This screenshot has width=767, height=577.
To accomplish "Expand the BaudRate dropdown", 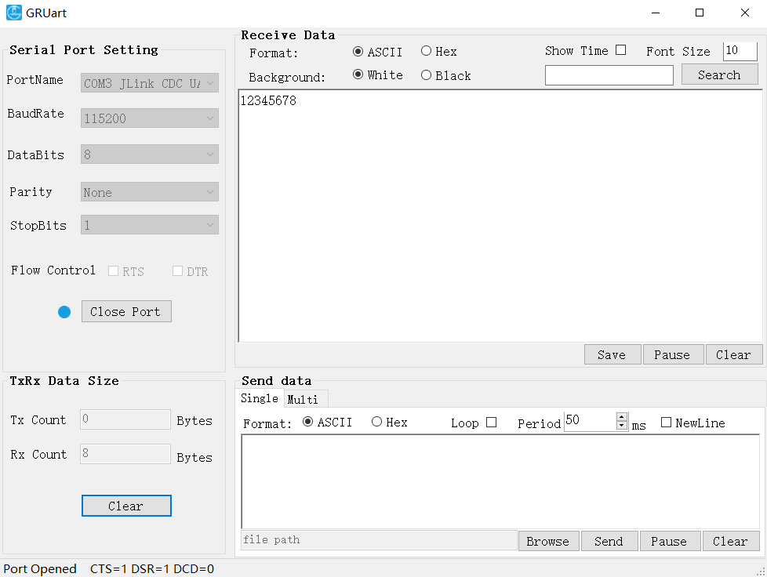I will point(149,118).
